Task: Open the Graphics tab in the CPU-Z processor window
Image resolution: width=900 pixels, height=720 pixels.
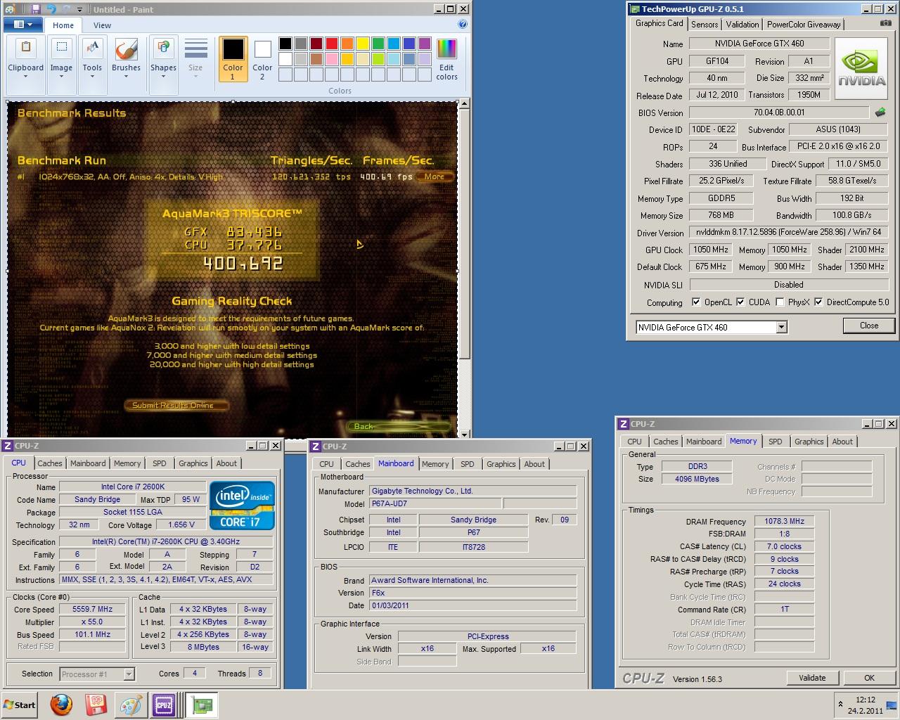Action: (x=193, y=463)
